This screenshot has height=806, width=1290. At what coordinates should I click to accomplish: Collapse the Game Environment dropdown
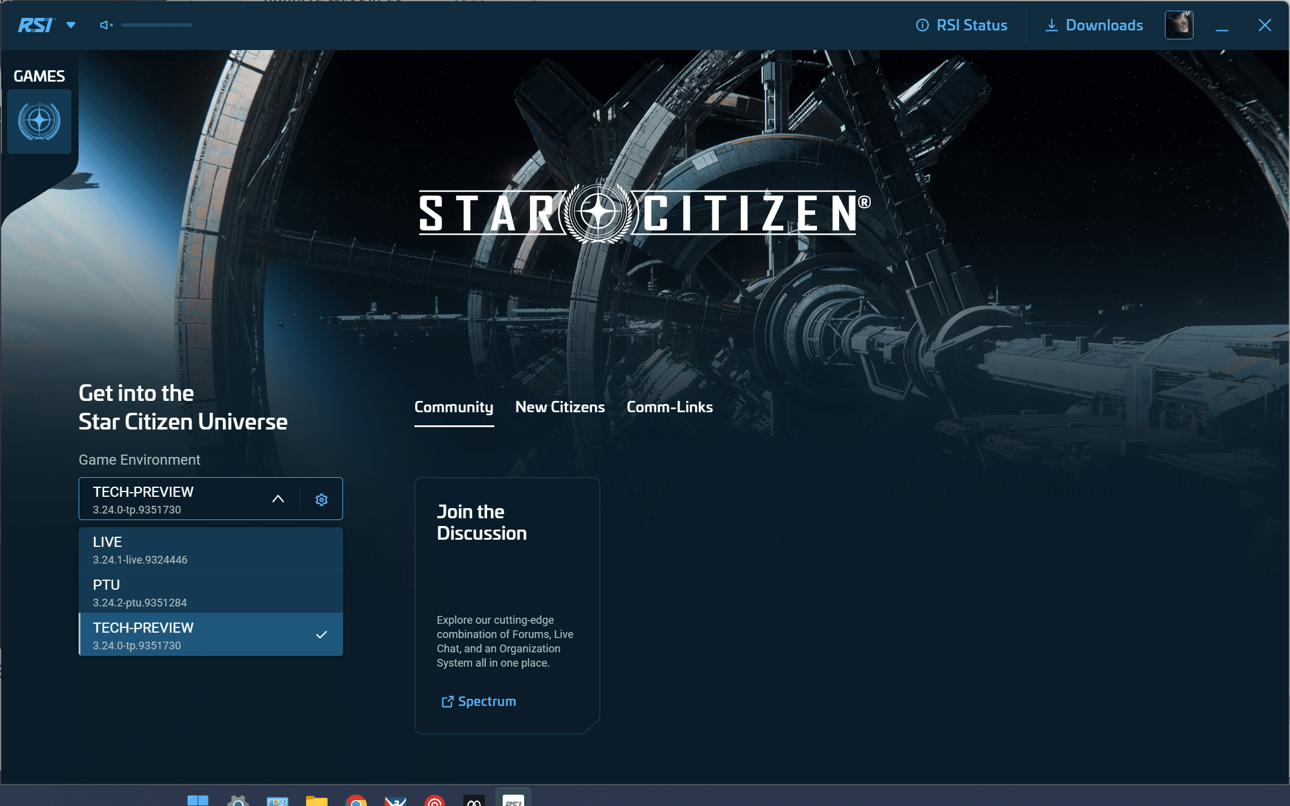278,499
